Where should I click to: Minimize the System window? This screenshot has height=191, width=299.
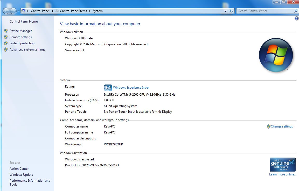[x=277, y=2]
